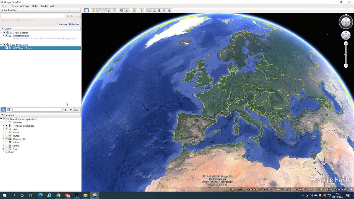The height and width of the screenshot is (199, 354).
Task: Uncheck the 5529550-Acti' Rando checkbox
Action: coord(7,48)
